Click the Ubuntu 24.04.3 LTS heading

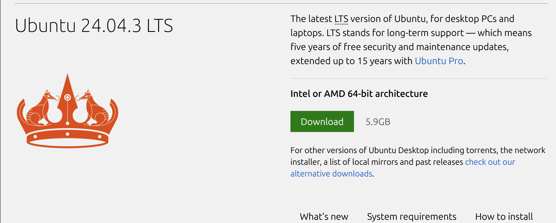click(x=94, y=25)
